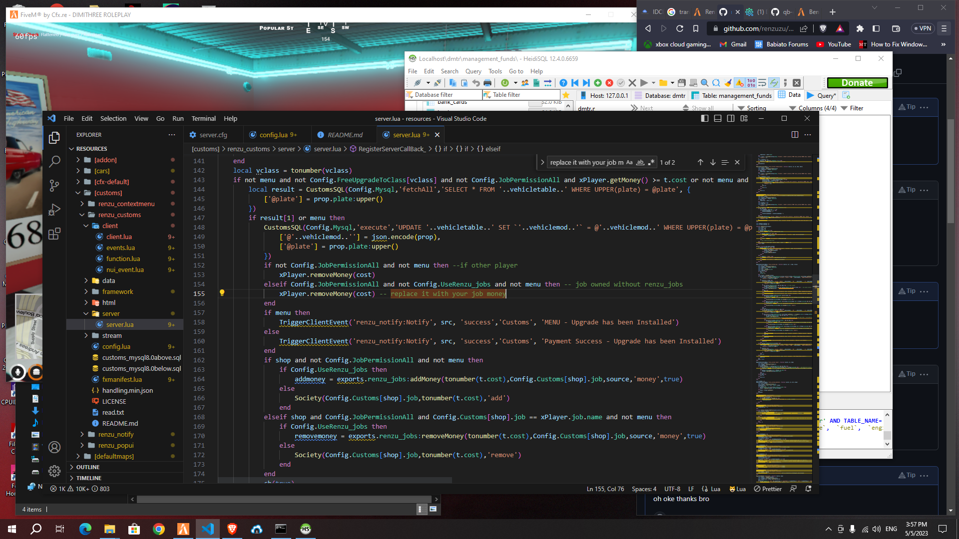Image resolution: width=959 pixels, height=539 pixels.
Task: Go to next find match arrow
Action: point(713,162)
